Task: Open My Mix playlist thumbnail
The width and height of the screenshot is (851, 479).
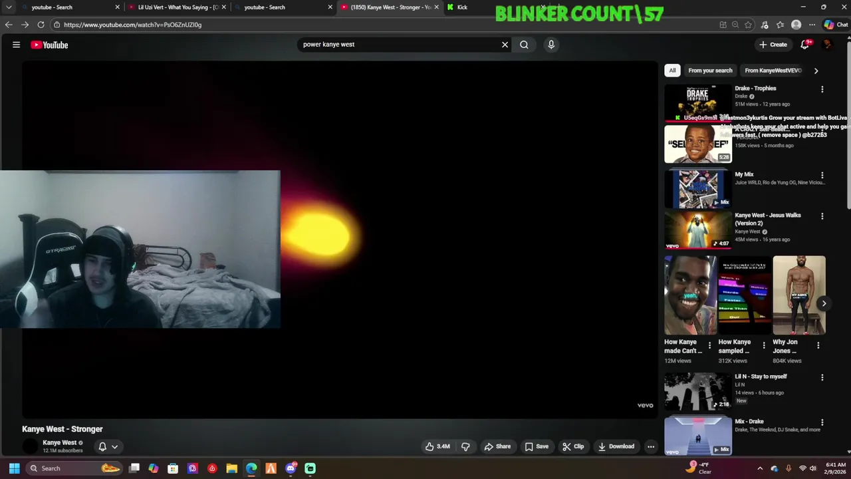Action: pyautogui.click(x=698, y=189)
